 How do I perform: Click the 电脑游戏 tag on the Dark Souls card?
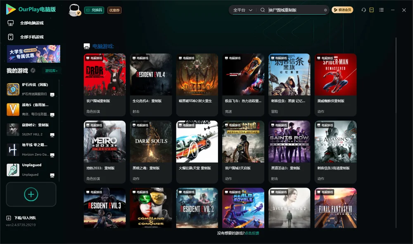(140, 125)
